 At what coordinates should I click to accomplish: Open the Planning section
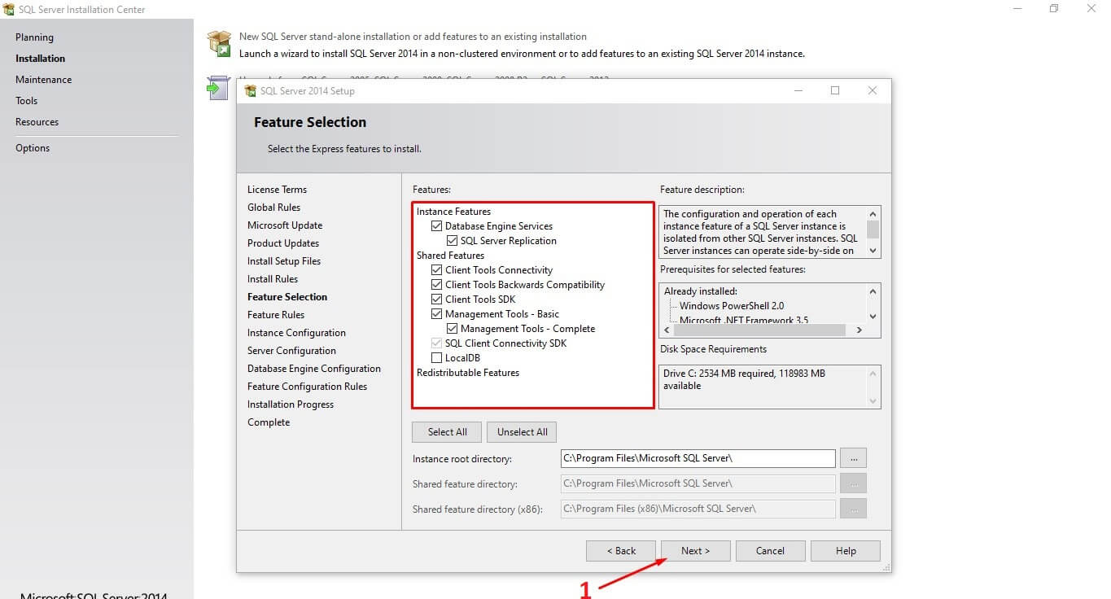(x=34, y=37)
